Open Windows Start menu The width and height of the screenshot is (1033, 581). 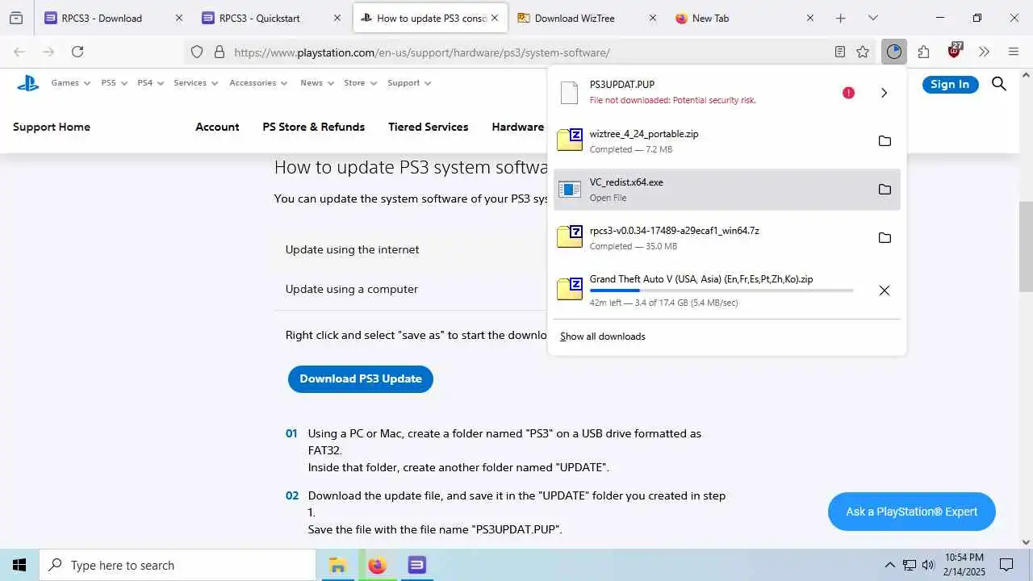pos(19,565)
